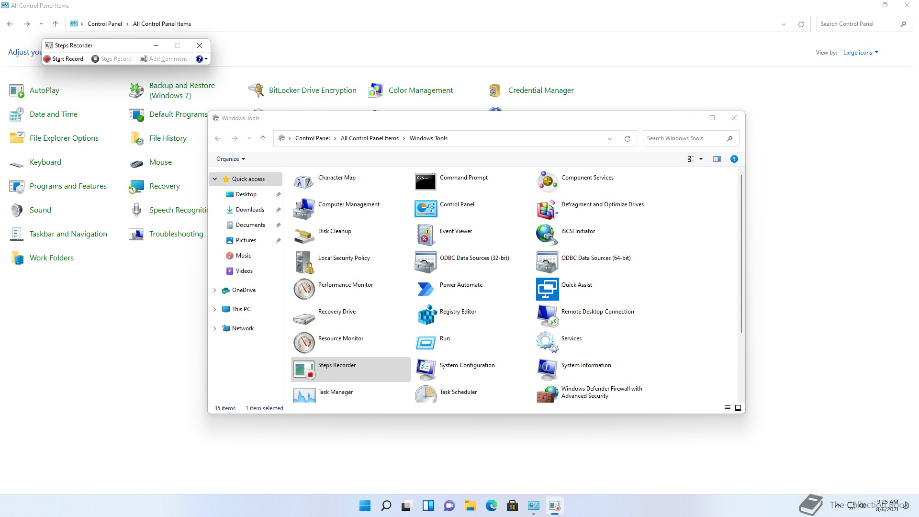919x517 pixels.
Task: Select Videos in navigation pane
Action: point(244,271)
